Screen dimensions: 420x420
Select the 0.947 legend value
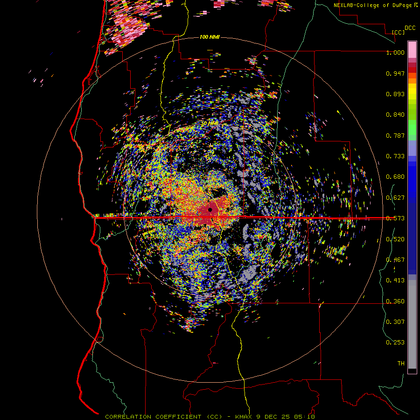[x=395, y=73]
